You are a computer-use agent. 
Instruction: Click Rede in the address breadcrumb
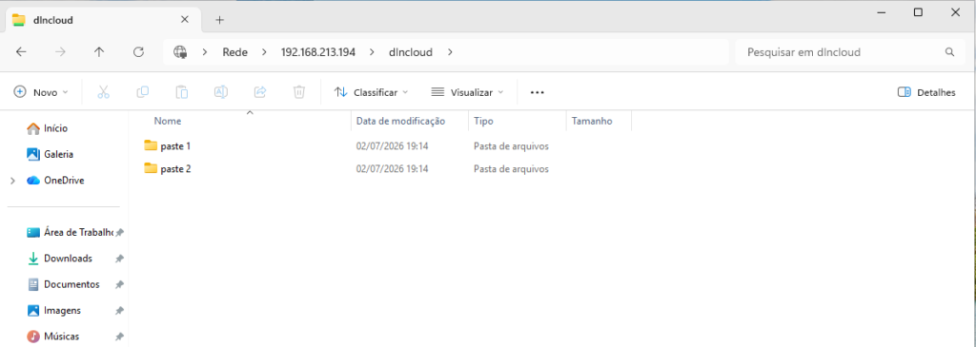point(234,52)
